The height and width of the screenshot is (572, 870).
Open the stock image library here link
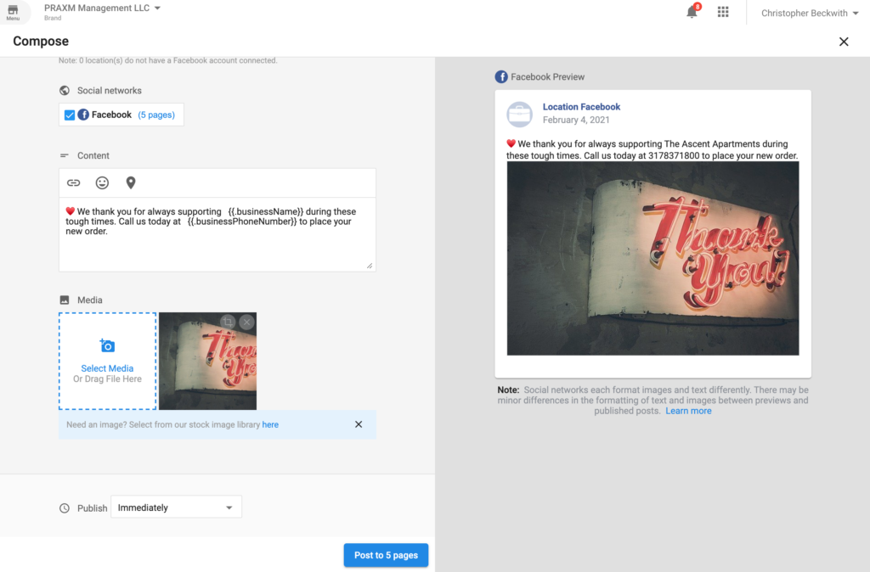[270, 424]
